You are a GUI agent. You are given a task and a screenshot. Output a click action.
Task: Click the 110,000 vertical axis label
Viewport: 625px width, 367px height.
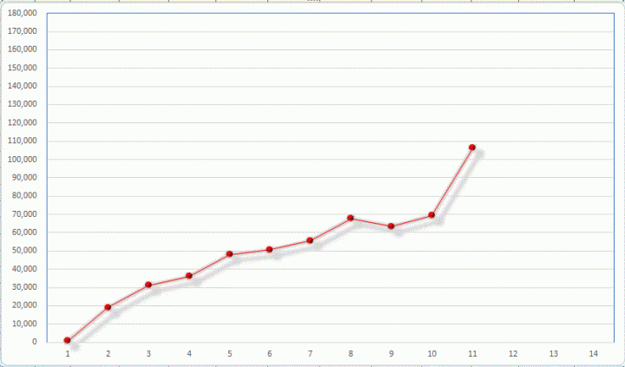[23, 141]
